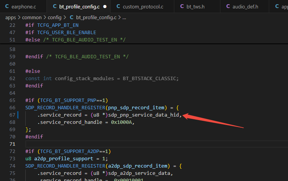Click 'sdp_pnp_service_data_hid' on line 67

coord(144,115)
